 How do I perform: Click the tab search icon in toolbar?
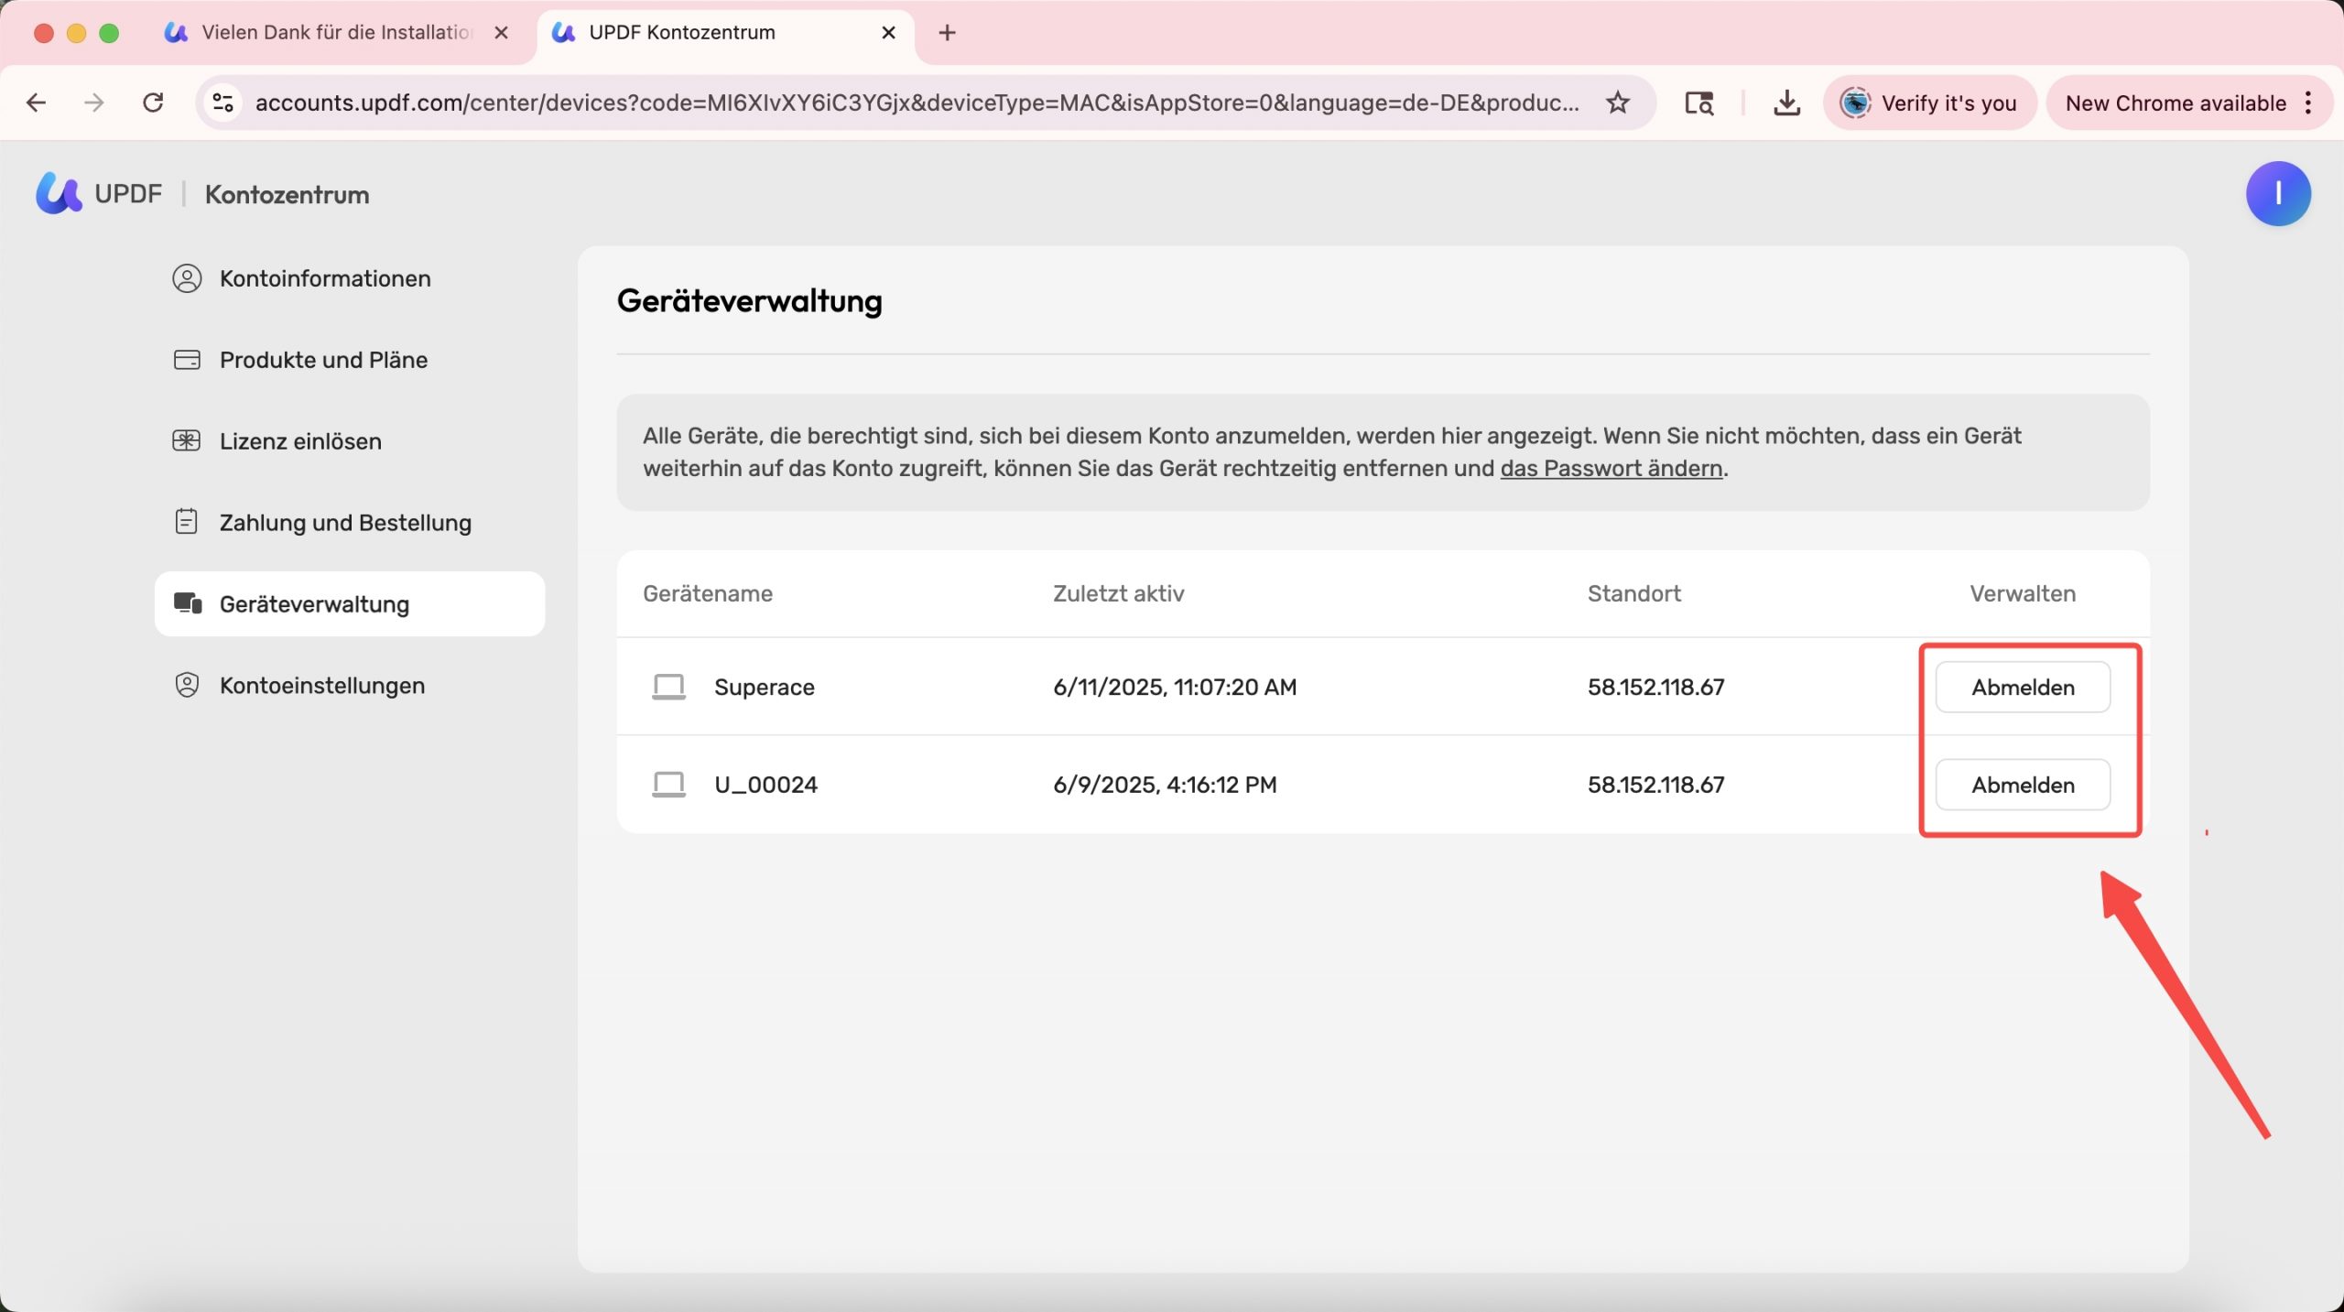click(1699, 103)
